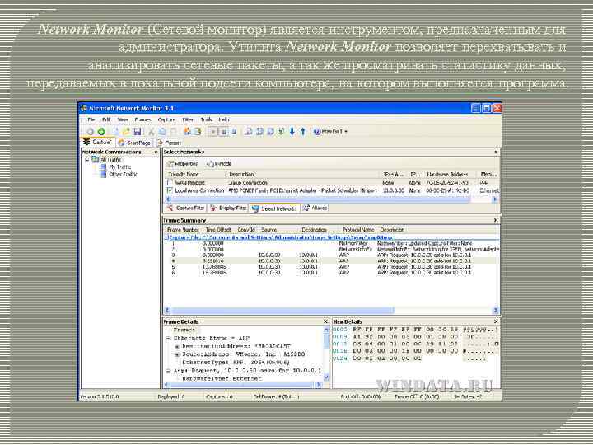Close the Frame Summary pane
The width and height of the screenshot is (593, 445).
tap(496, 220)
